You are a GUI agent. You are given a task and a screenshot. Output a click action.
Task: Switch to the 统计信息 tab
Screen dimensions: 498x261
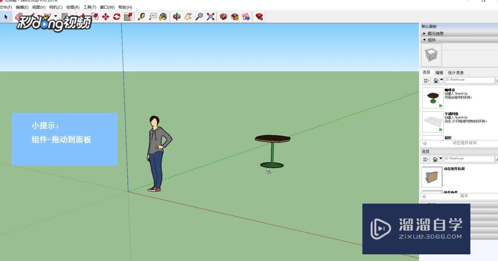pos(456,73)
